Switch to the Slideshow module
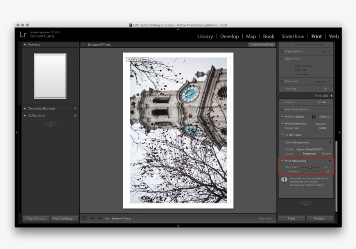 coord(293,36)
